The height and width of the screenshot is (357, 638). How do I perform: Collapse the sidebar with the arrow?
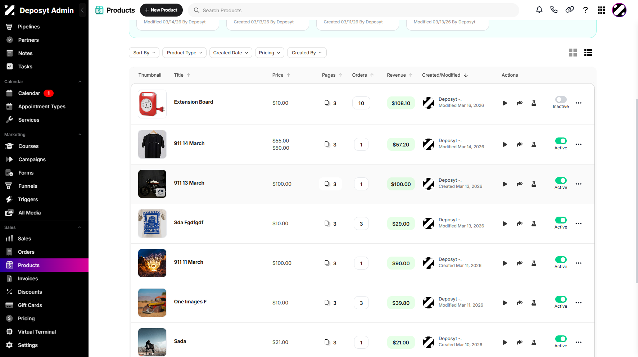click(x=82, y=10)
